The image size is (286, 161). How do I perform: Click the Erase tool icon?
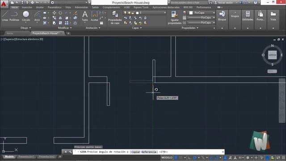point(76,13)
